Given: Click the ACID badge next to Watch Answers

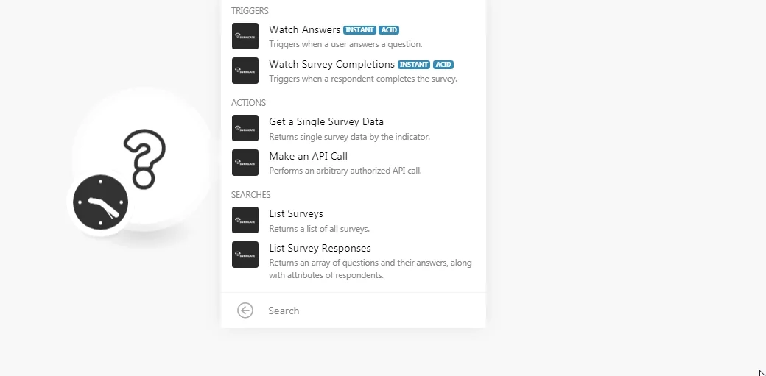Looking at the screenshot, I should point(389,29).
